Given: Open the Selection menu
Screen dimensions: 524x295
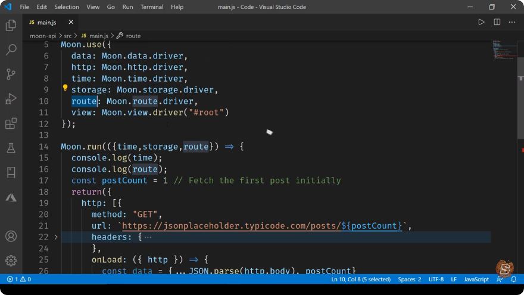Looking at the screenshot, I should [x=67, y=7].
